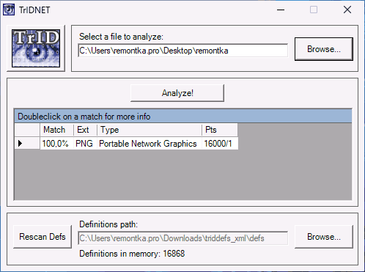The width and height of the screenshot is (365, 272).
Task: Click 'Doubleclick on a match' header bar
Action: (x=183, y=117)
